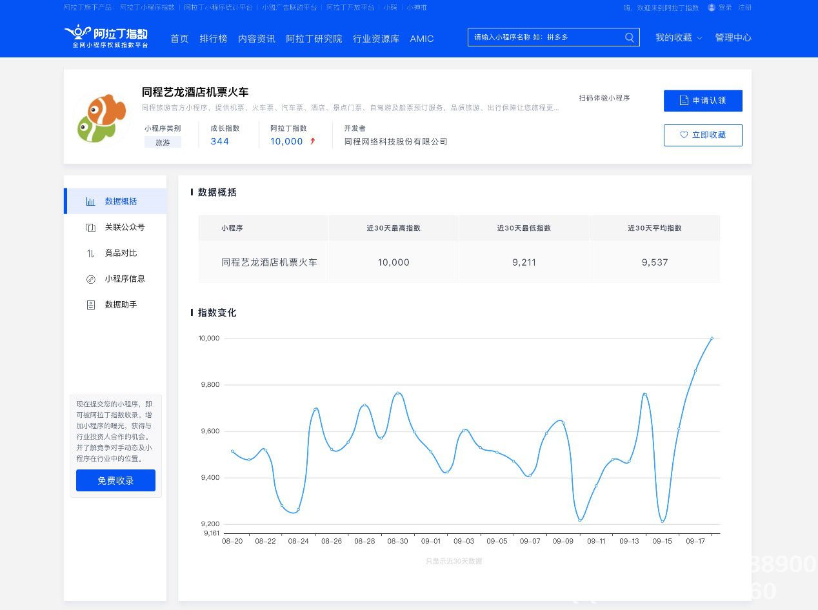Click the 登录 link
818x610 pixels.
(725, 8)
